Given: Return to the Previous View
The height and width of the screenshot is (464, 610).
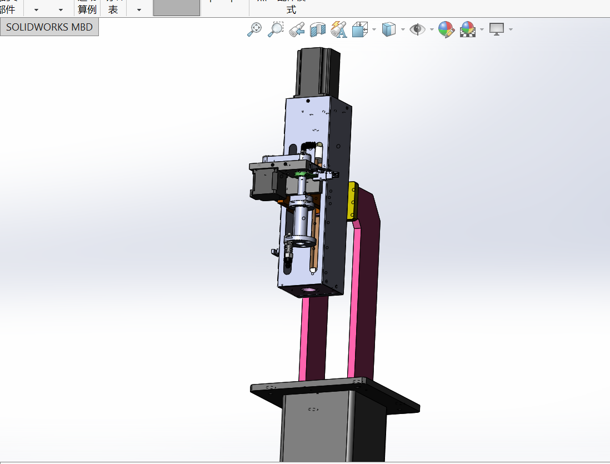Looking at the screenshot, I should (297, 29).
